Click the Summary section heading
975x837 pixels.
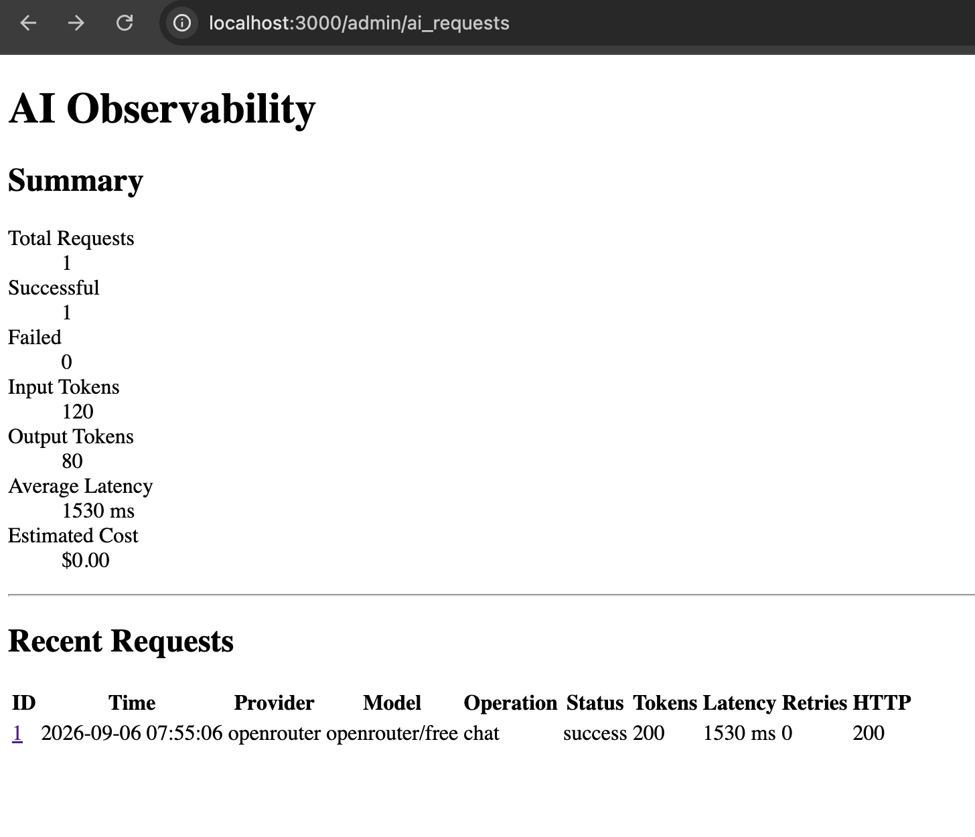point(76,181)
